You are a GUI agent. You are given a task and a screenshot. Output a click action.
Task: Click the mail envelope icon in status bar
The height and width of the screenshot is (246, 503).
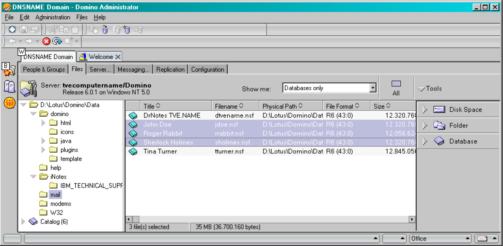coord(482,238)
